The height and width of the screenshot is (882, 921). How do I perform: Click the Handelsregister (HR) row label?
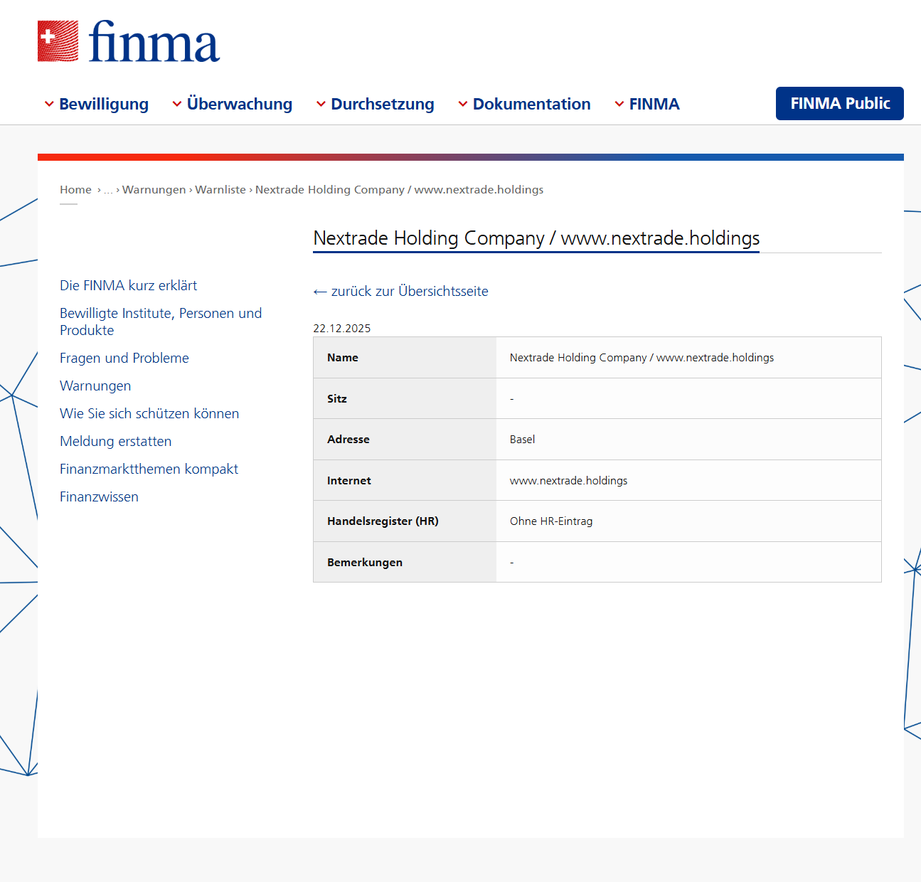coord(383,521)
